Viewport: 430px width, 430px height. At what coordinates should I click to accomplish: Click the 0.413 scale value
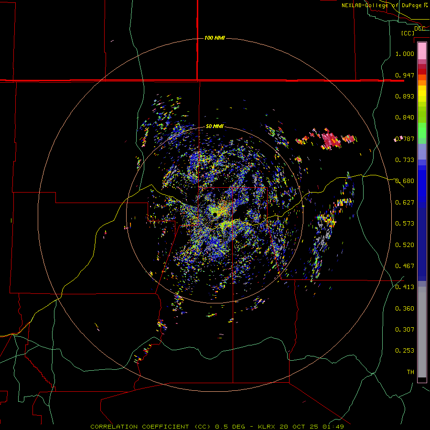(405, 287)
